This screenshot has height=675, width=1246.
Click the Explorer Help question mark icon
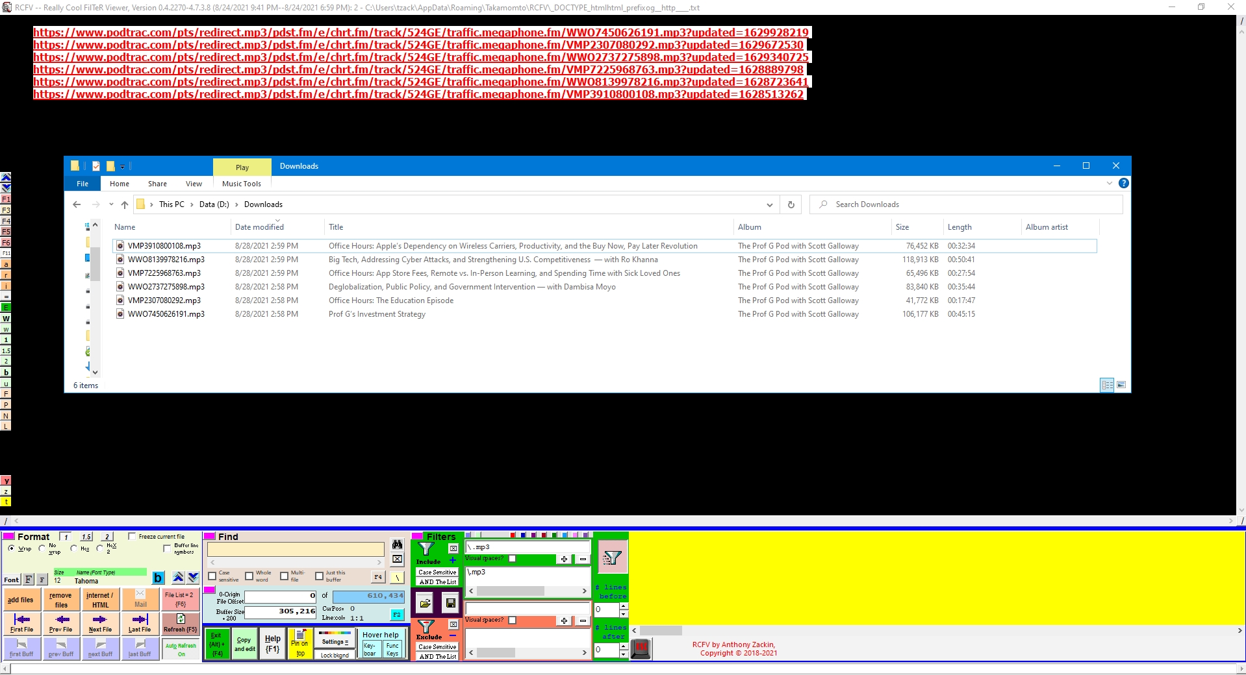[1124, 184]
